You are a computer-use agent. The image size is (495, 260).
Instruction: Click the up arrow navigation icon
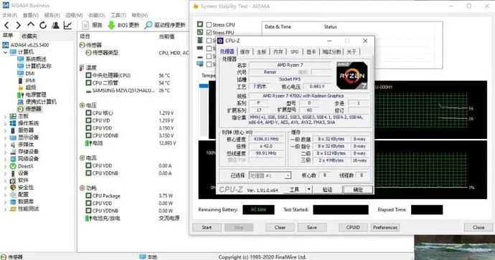pos(31,24)
